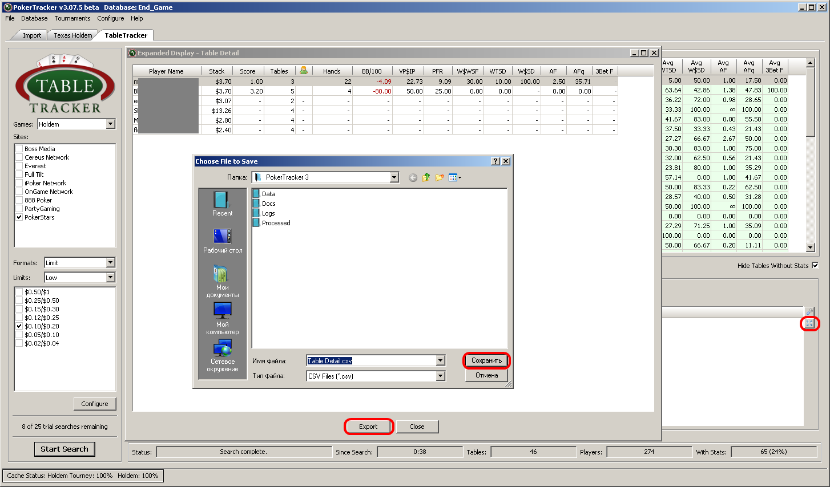This screenshot has height=487, width=830.
Task: Select the Data folder
Action: 264,194
